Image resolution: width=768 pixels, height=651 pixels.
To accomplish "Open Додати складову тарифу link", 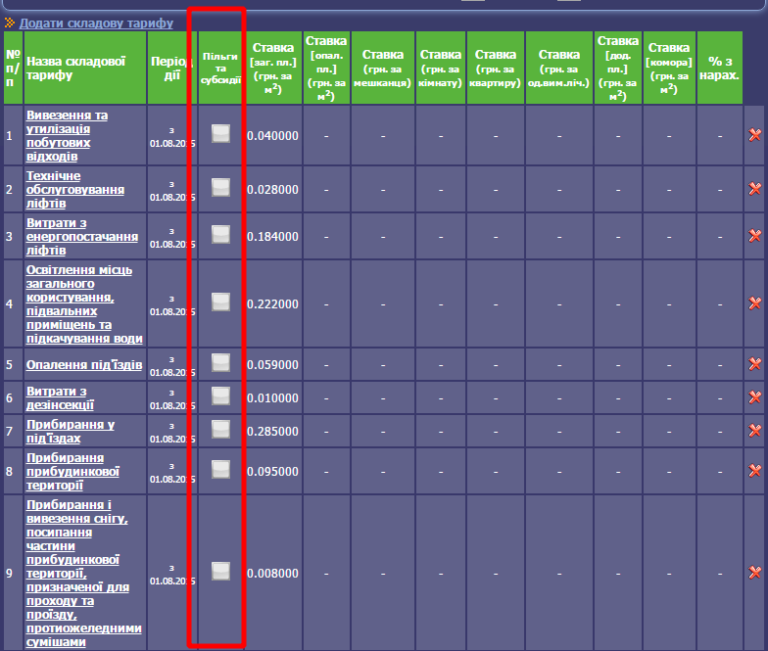I will tap(96, 23).
